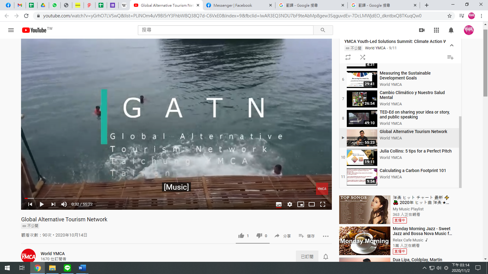Toggle playlist loop
Screen dimensions: 488x274
(x=348, y=57)
